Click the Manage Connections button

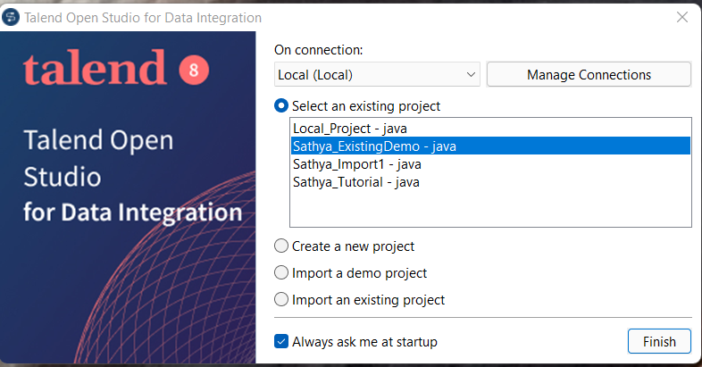589,75
